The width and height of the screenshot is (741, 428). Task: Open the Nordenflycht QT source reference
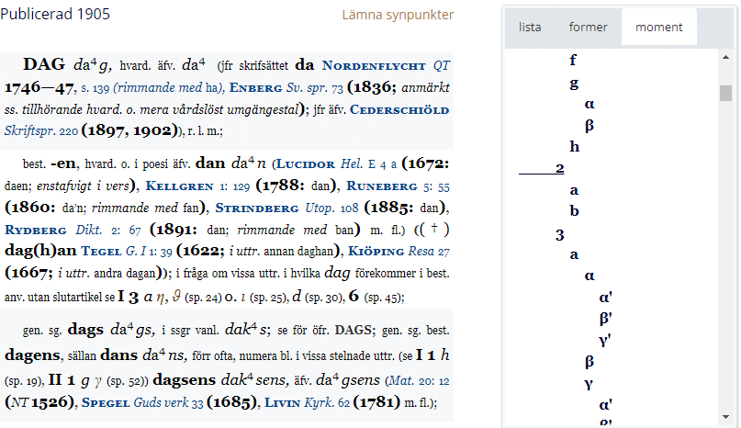[386, 65]
